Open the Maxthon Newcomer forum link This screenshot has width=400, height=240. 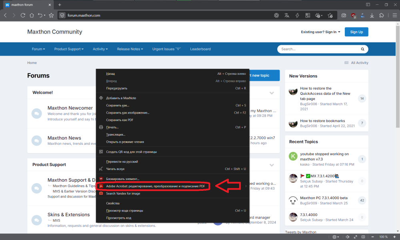point(70,108)
